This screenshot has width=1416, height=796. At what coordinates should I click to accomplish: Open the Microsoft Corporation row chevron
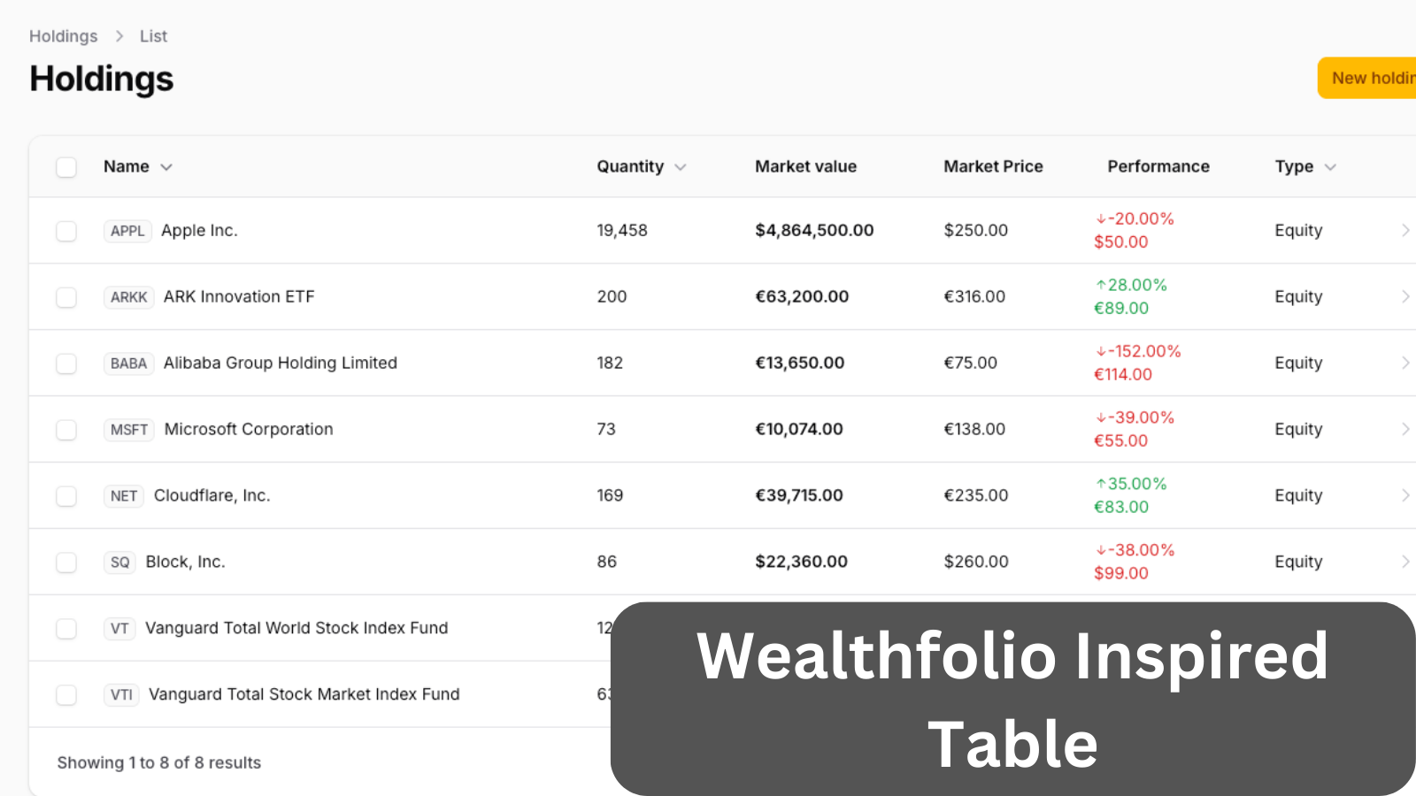(1405, 429)
